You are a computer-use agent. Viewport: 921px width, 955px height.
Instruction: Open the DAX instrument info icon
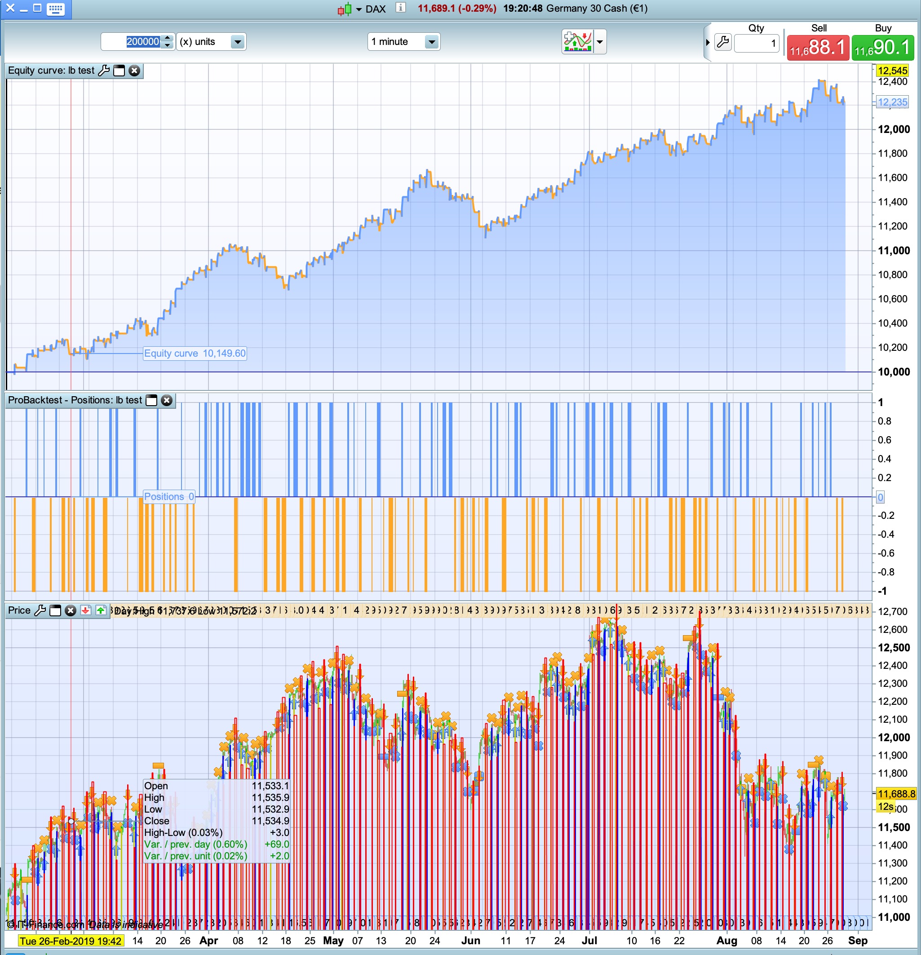401,8
